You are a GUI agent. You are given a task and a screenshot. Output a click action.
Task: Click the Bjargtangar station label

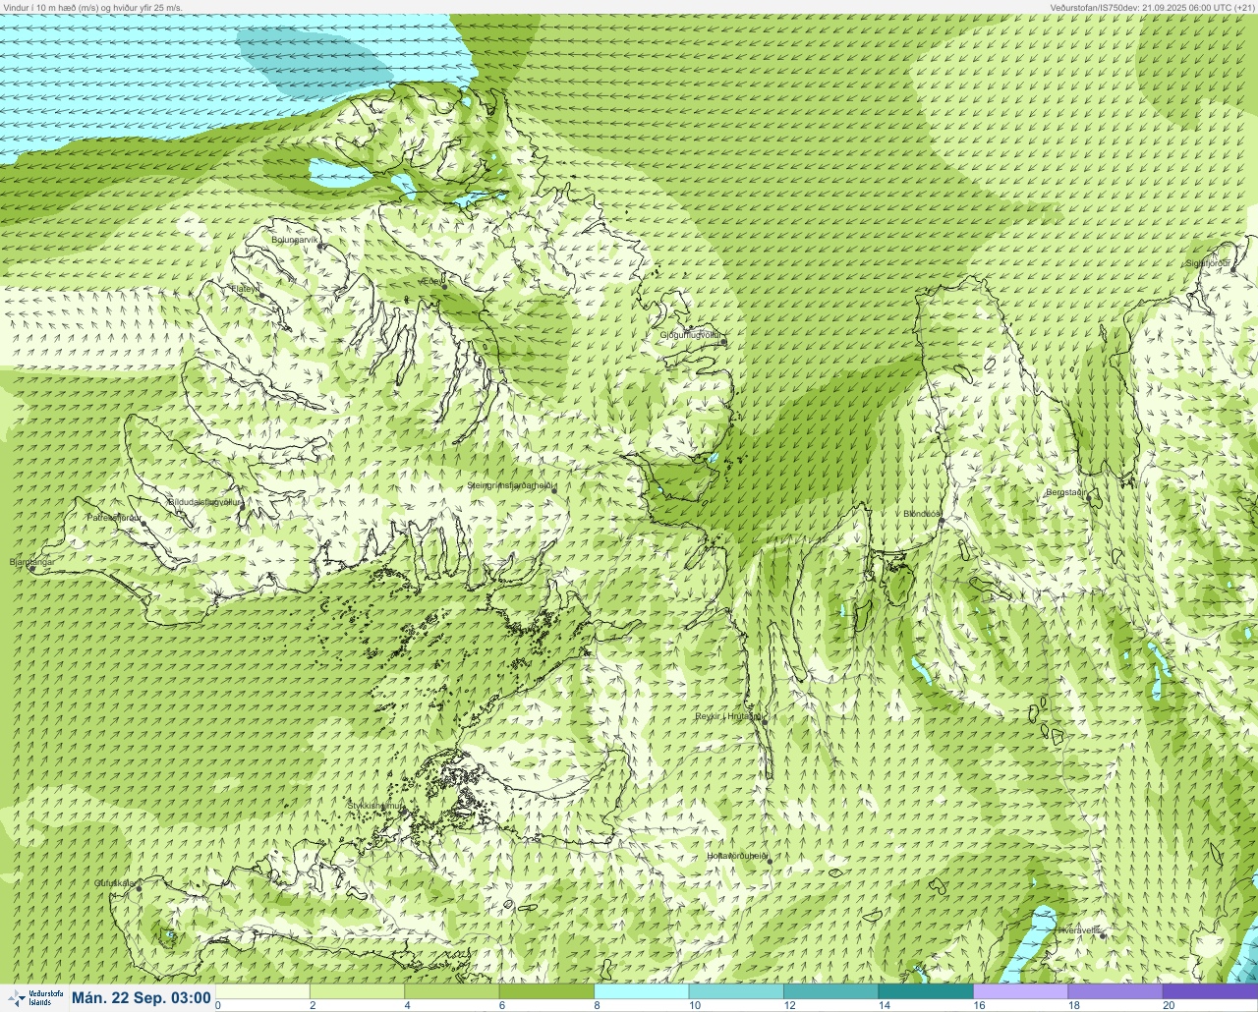(30, 562)
